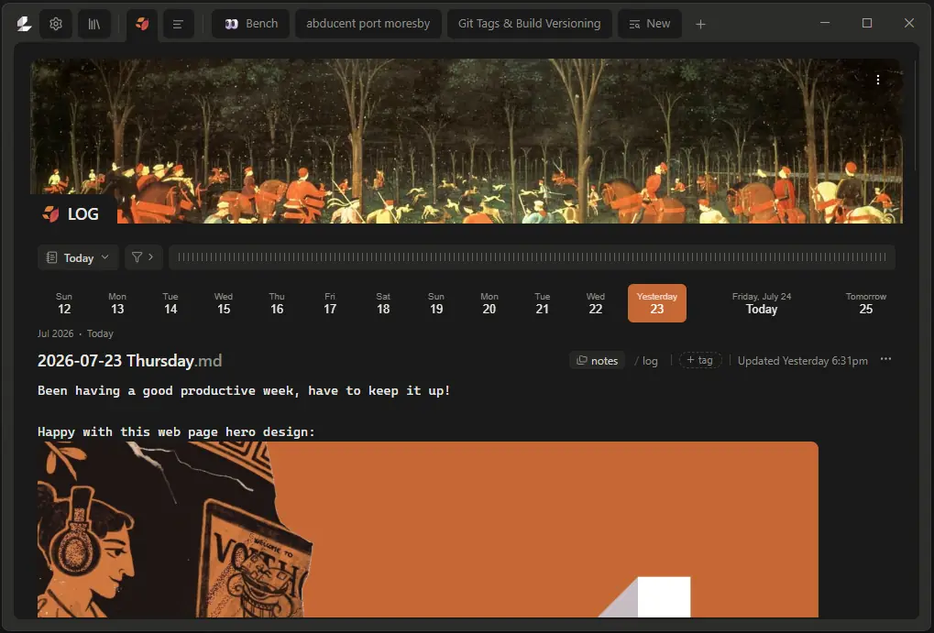This screenshot has width=934, height=633.
Task: Click the line 'Been having a good productive week'
Action: [244, 390]
